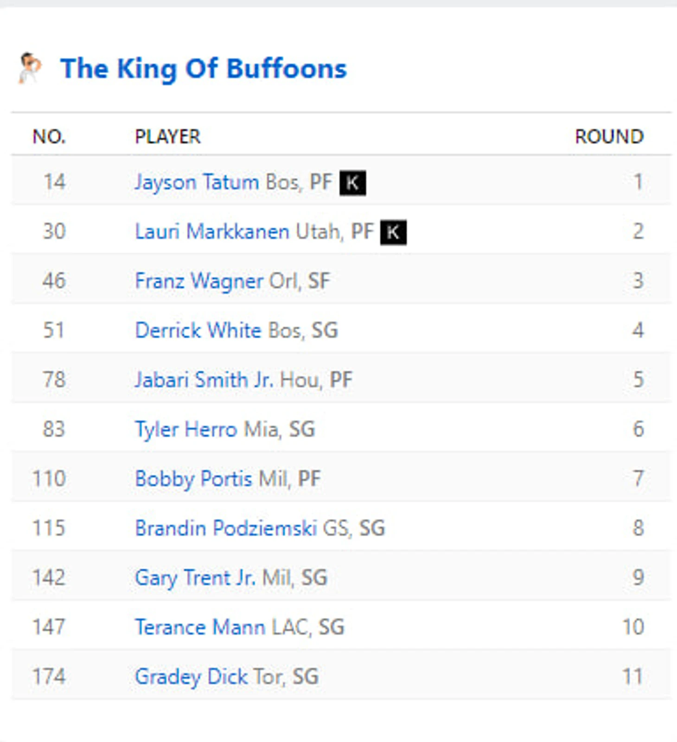Open Brandin Podziemski player page
677x742 pixels.
coord(226,528)
